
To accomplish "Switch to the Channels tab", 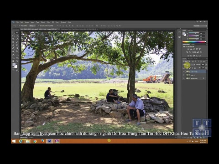I will tap(190, 59).
